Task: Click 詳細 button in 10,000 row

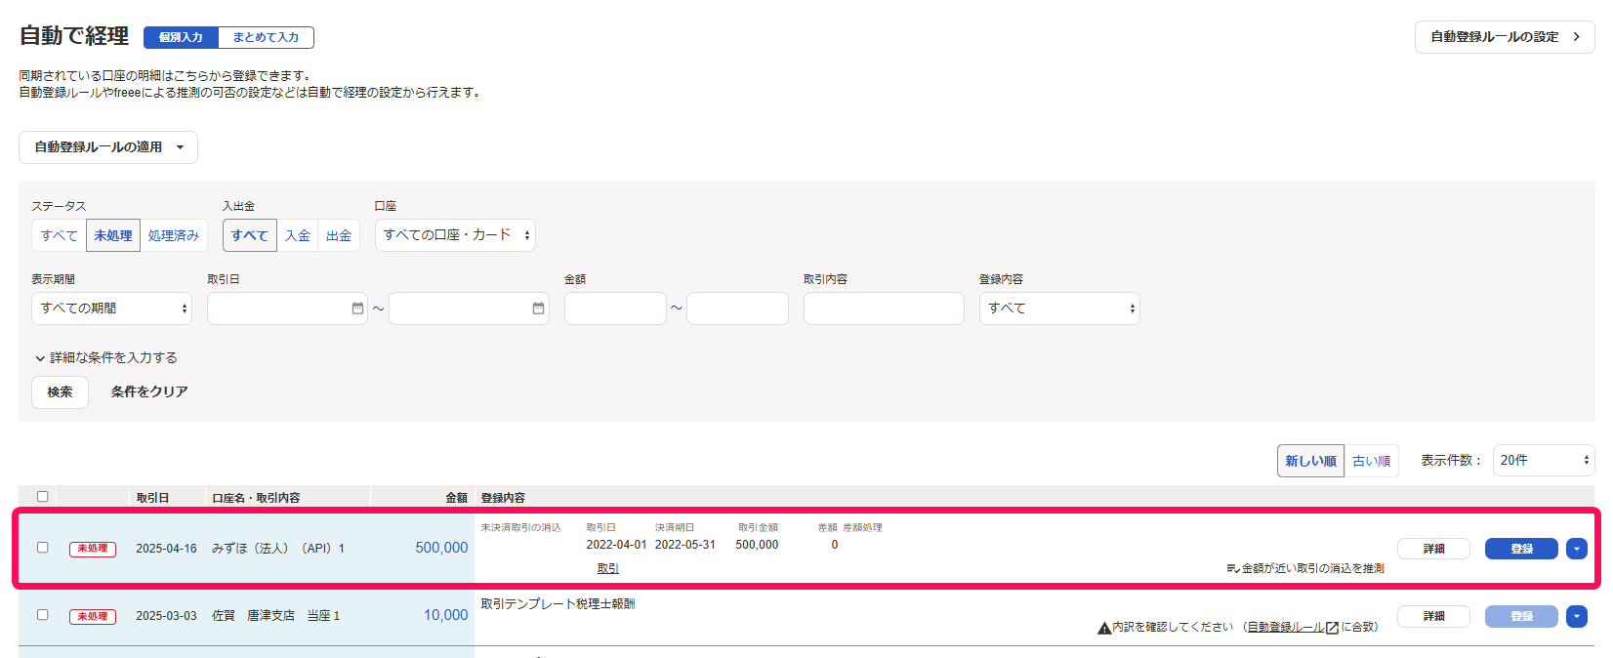Action: [x=1433, y=616]
